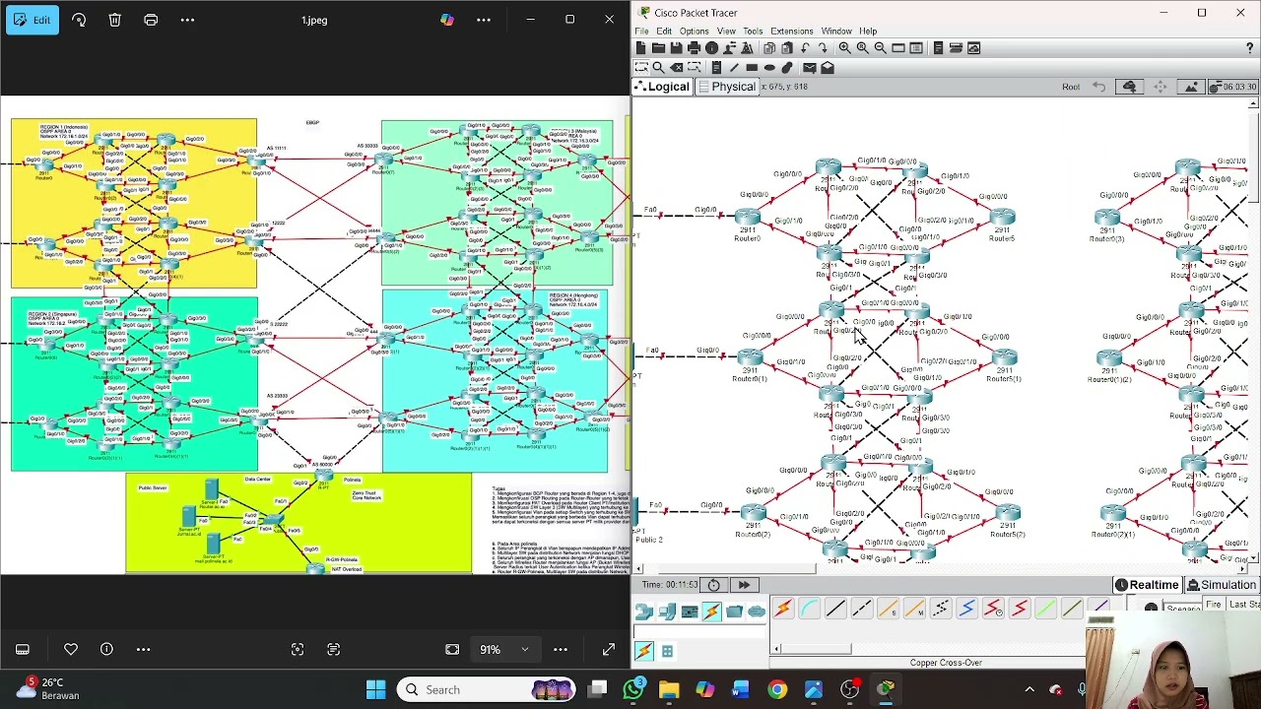Viewport: 1261px width, 709px height.
Task: Click the Zoom Out magnifier
Action: point(880,48)
